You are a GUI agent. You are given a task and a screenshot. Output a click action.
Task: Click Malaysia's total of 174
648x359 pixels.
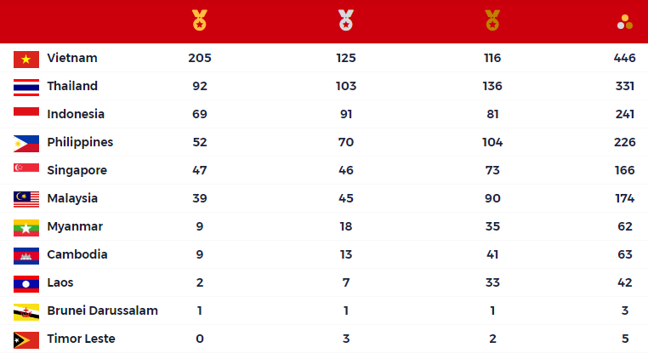[x=625, y=198]
